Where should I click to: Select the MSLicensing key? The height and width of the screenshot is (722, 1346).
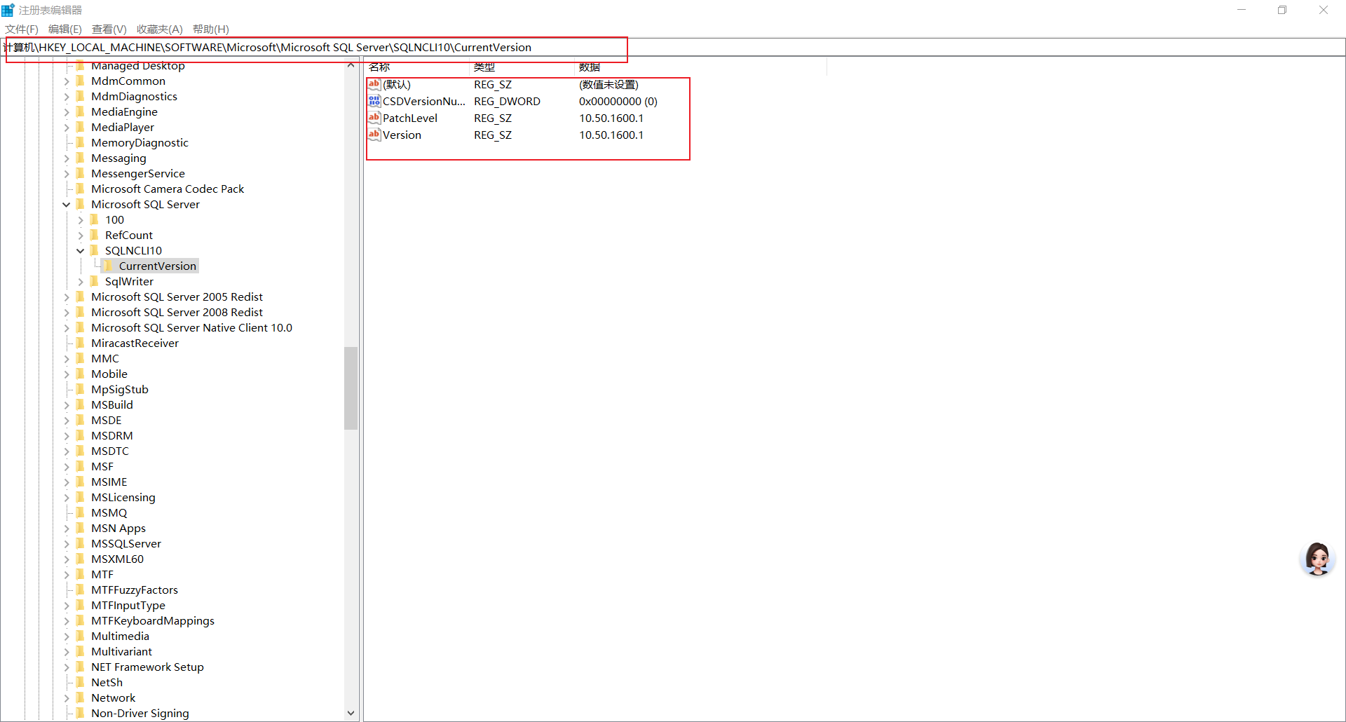(123, 497)
